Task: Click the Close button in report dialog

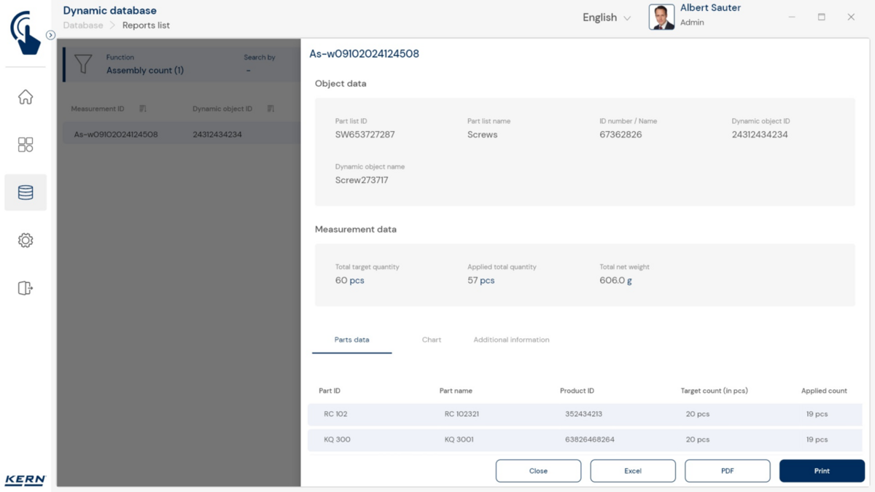Action: coord(538,471)
